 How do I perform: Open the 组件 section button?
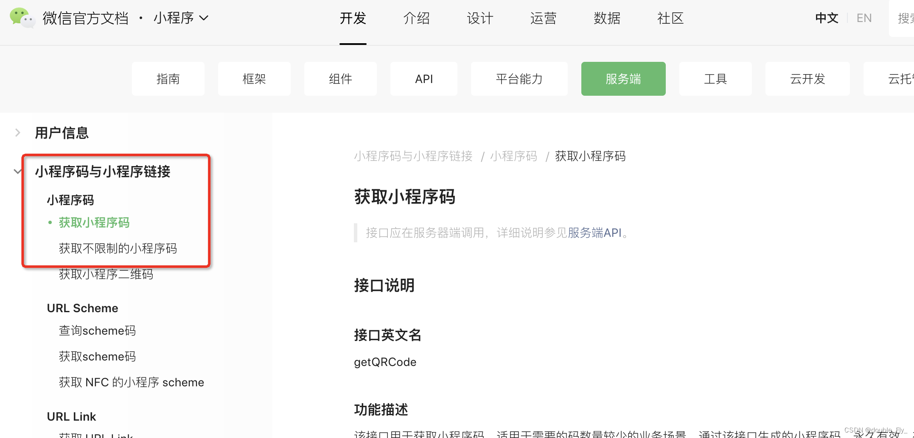(340, 79)
